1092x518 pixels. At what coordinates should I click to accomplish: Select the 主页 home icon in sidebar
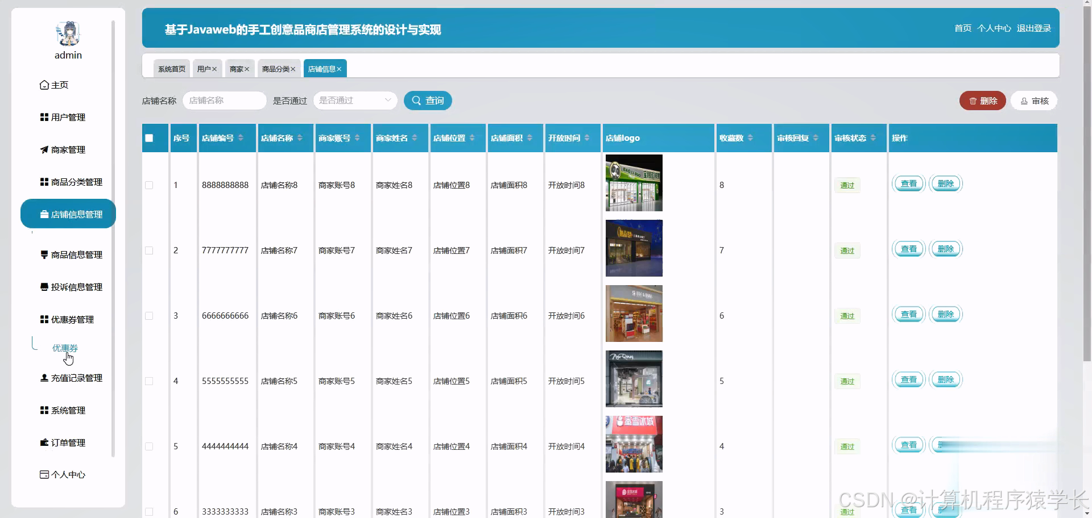pos(45,85)
